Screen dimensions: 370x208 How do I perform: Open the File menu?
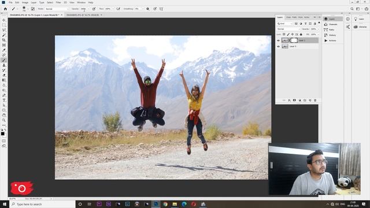click(x=10, y=2)
